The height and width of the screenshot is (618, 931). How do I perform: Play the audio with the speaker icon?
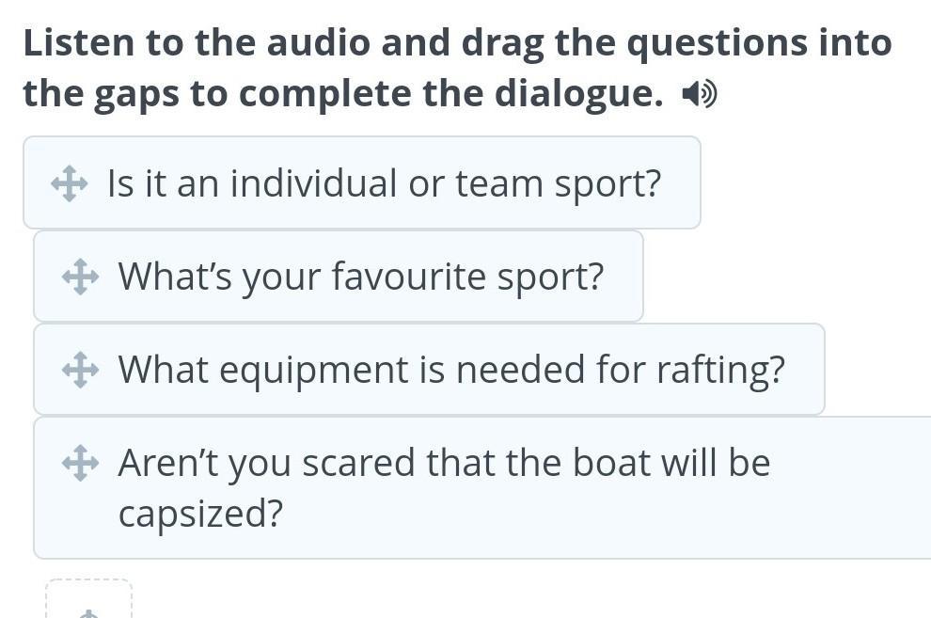700,94
